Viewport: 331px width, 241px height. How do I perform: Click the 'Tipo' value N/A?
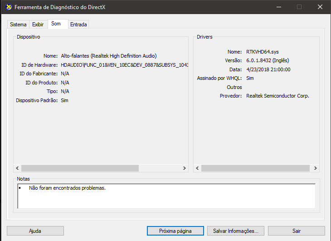click(65, 92)
